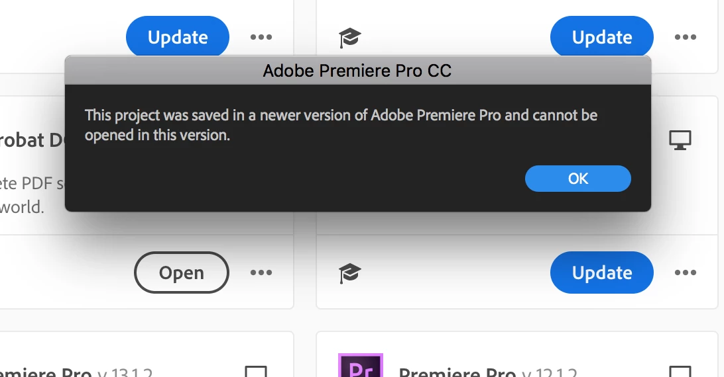The width and height of the screenshot is (724, 377).
Task: Click the monitor icon in the Premiere Pro v13.1.2 card
Action: [x=255, y=372]
